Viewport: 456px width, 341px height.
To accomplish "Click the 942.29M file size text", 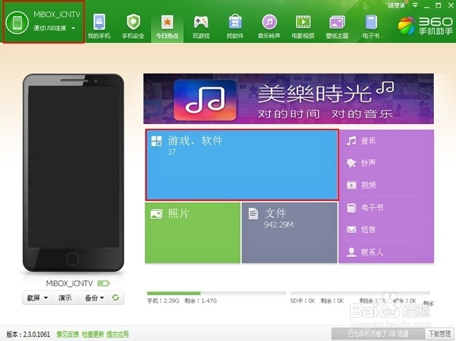I will tap(279, 225).
